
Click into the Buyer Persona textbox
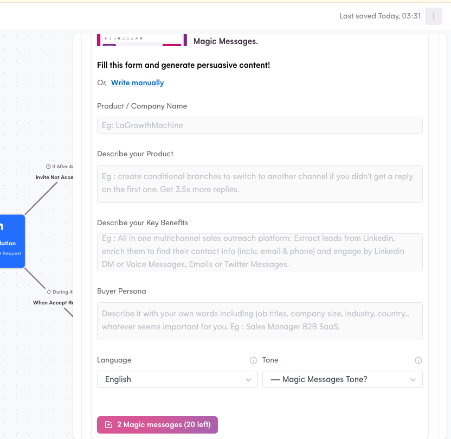tap(260, 321)
